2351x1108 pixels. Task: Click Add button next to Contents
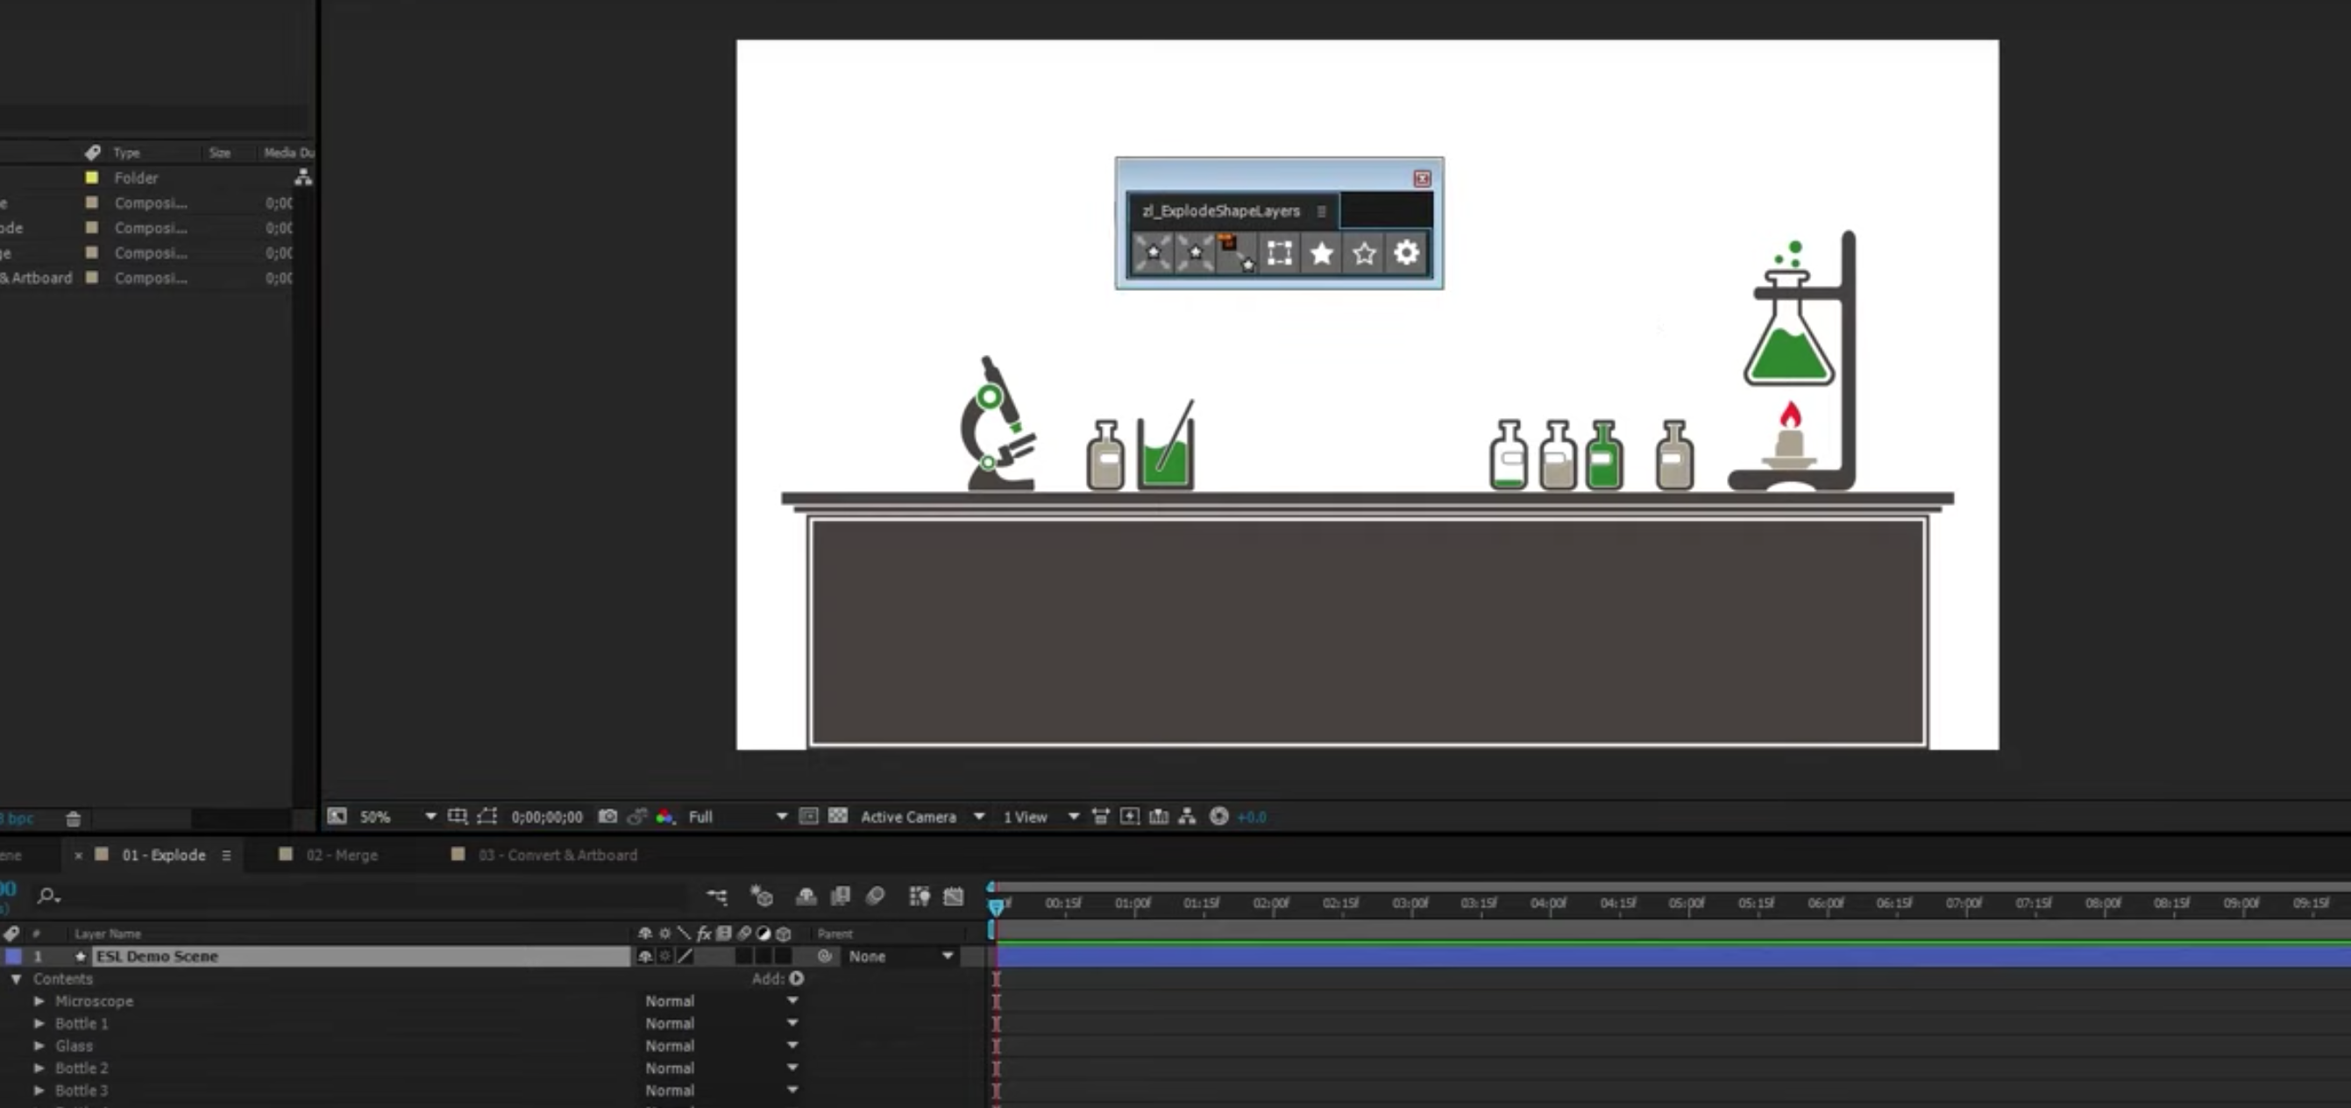pyautogui.click(x=796, y=978)
